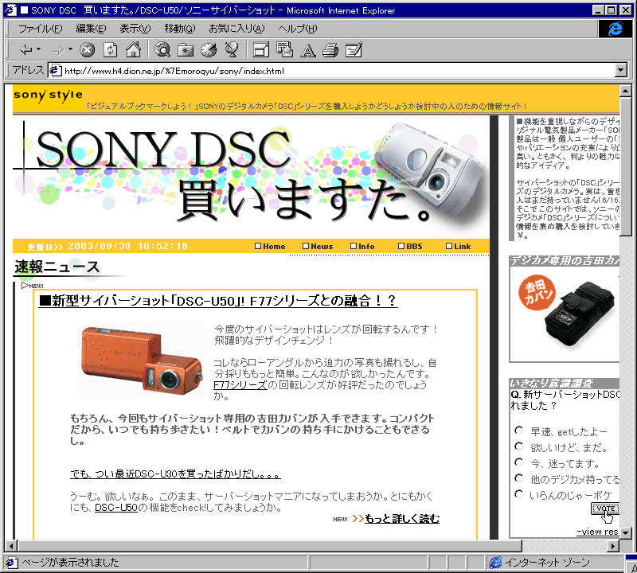Click the vertical scrollbar down arrow
Image resolution: width=637 pixels, height=573 pixels.
625,532
